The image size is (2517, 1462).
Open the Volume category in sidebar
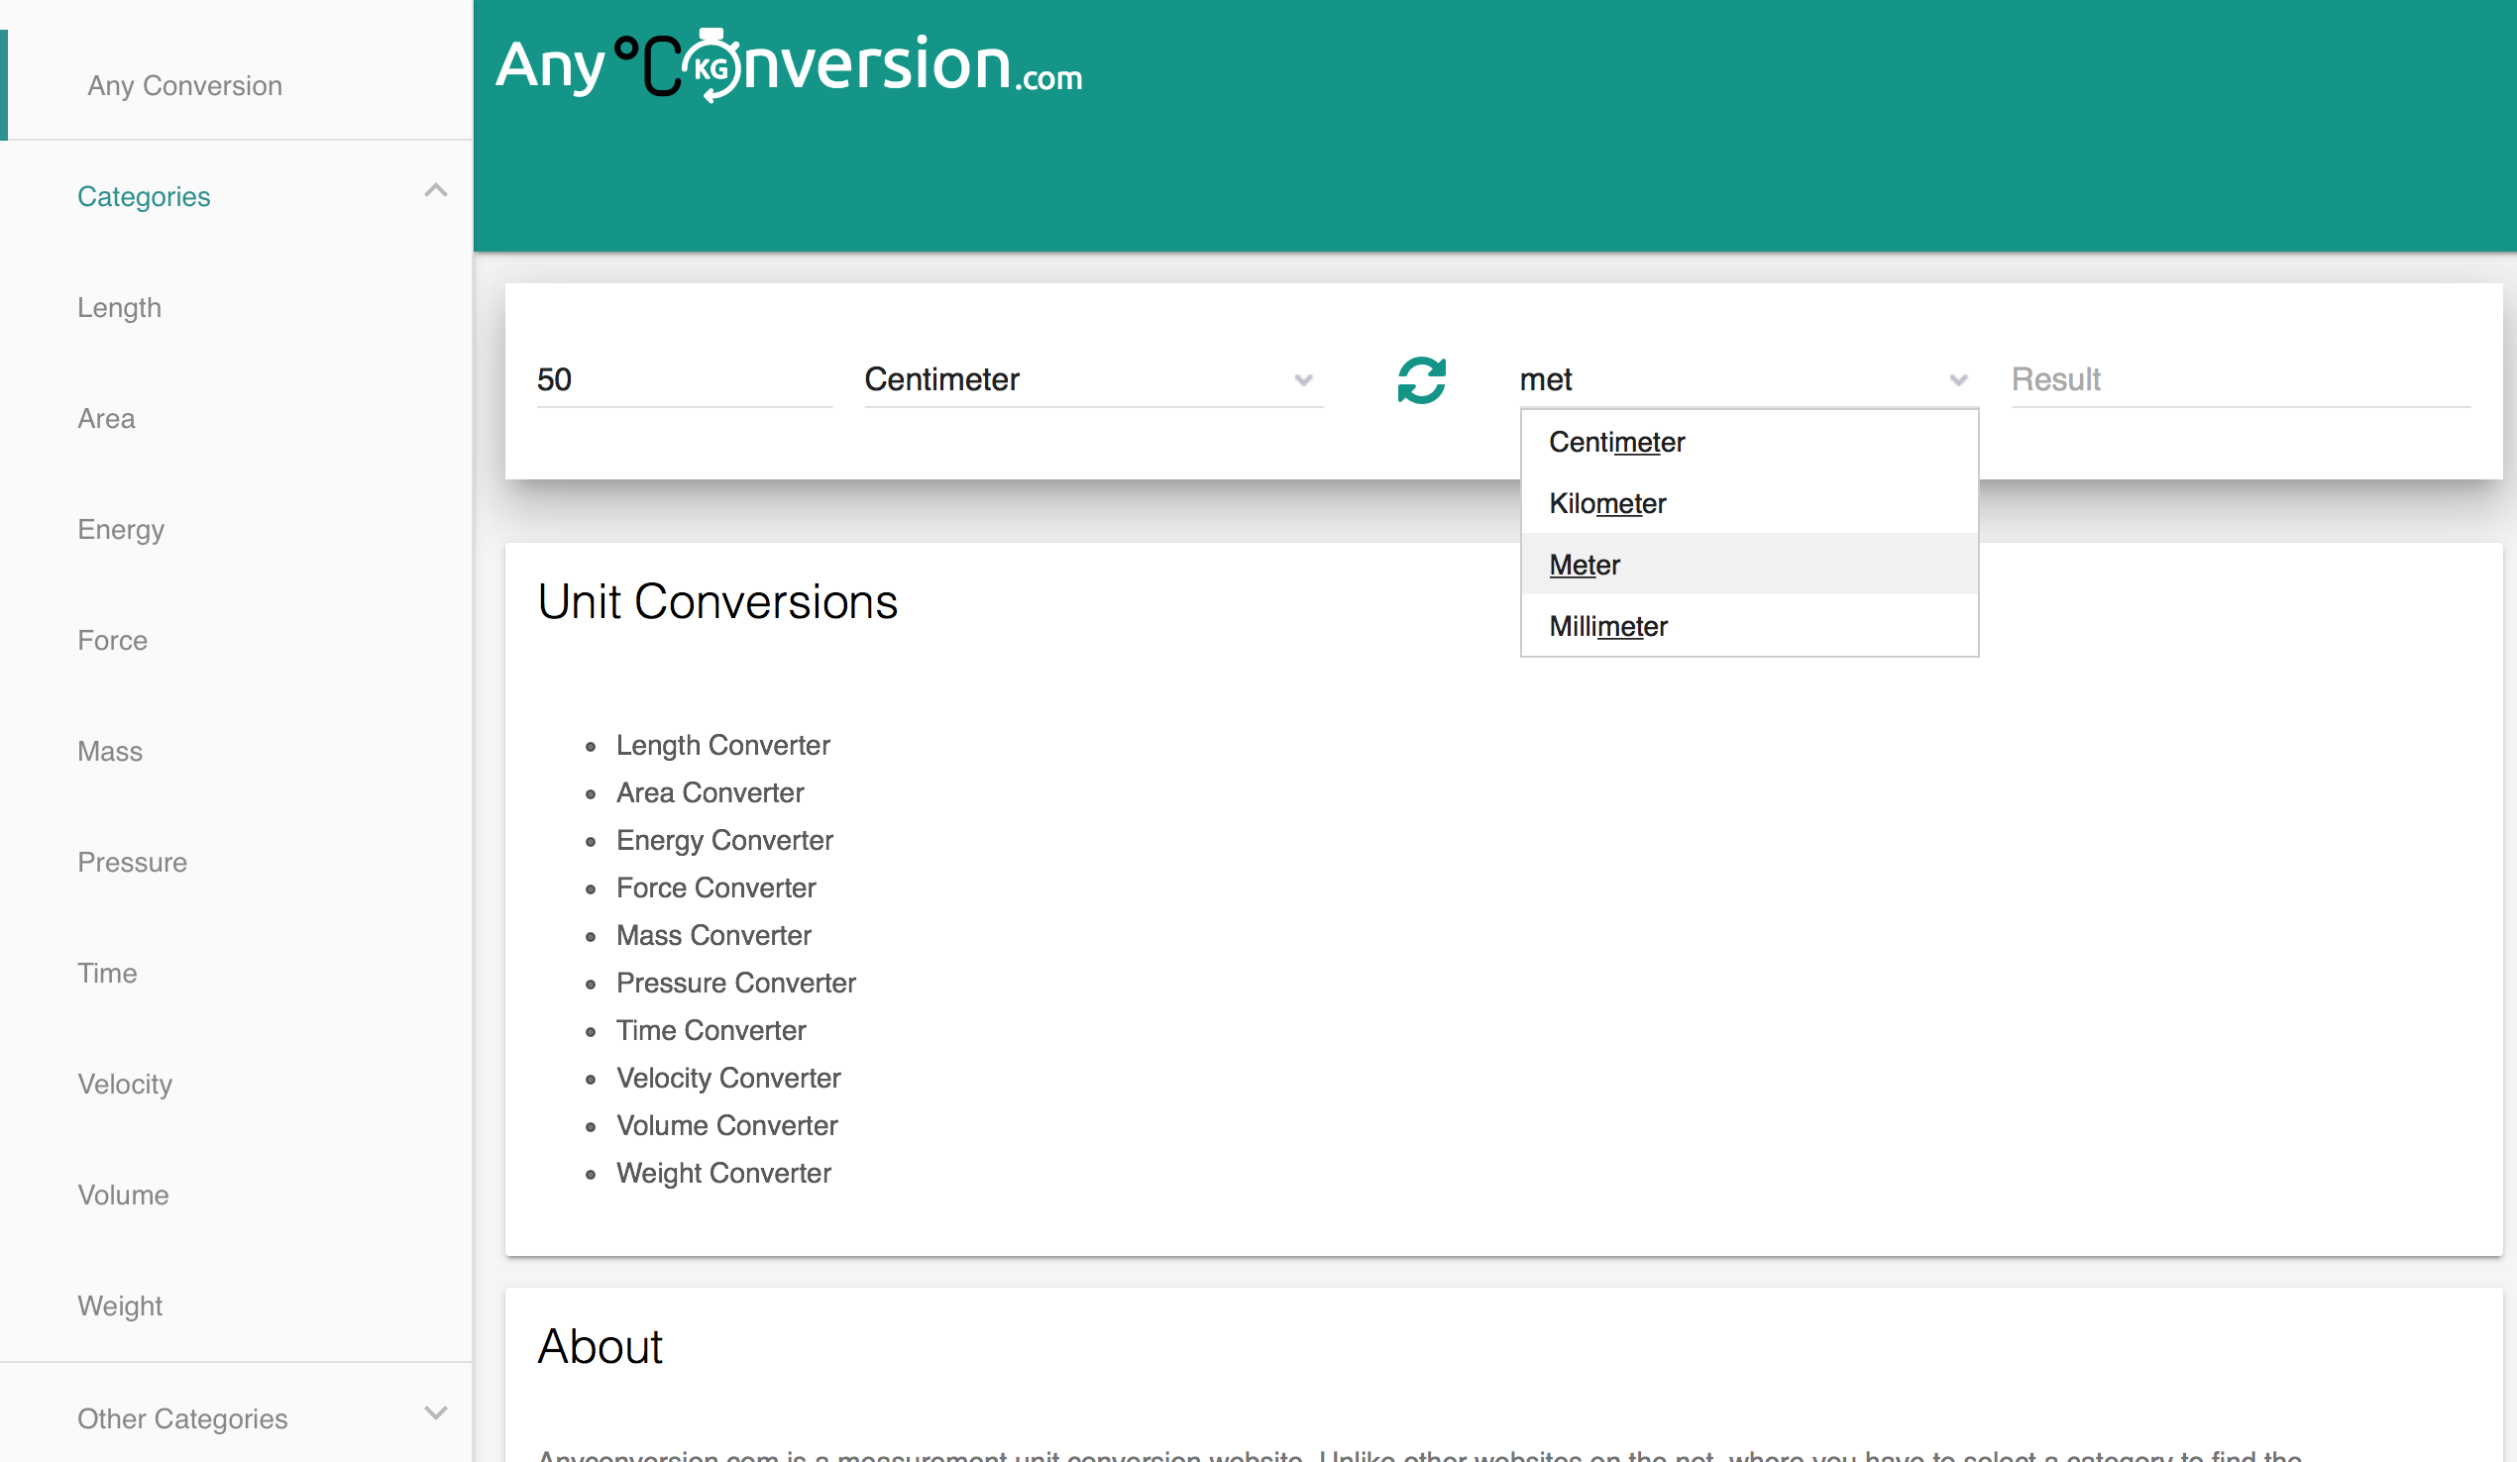123,1195
